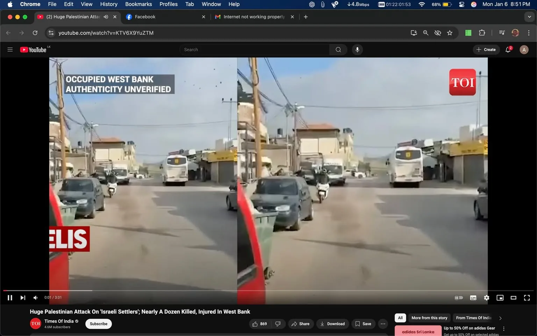Open YouTube notifications bell

[x=507, y=49]
